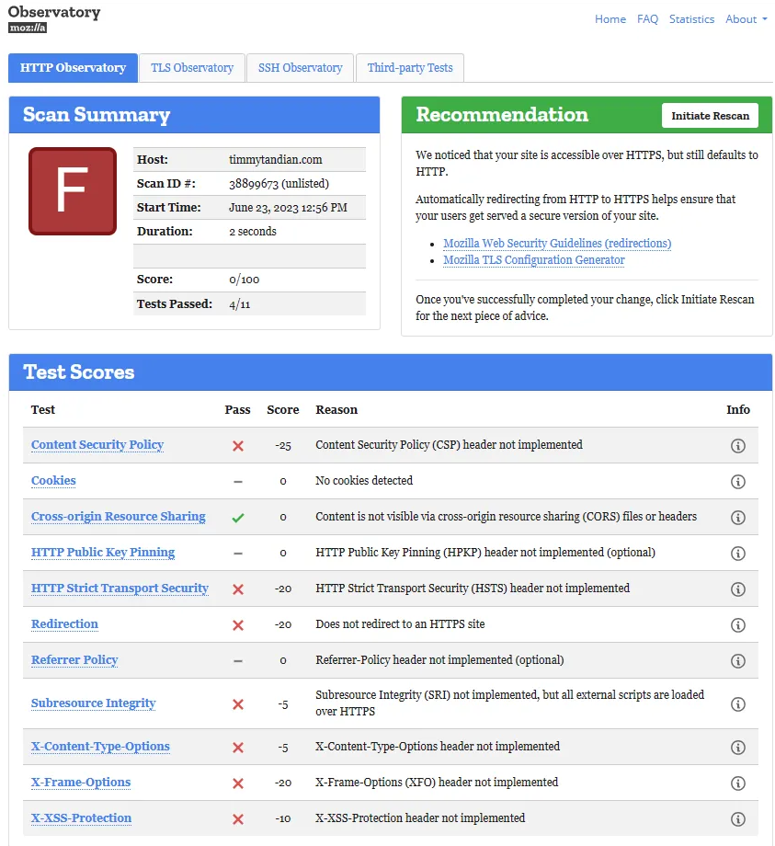775x846 pixels.
Task: Click the info icon for X-XSS-Protection
Action: (x=738, y=818)
